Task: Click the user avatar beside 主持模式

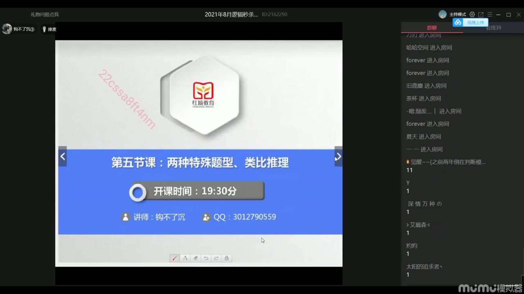Action: 443,14
